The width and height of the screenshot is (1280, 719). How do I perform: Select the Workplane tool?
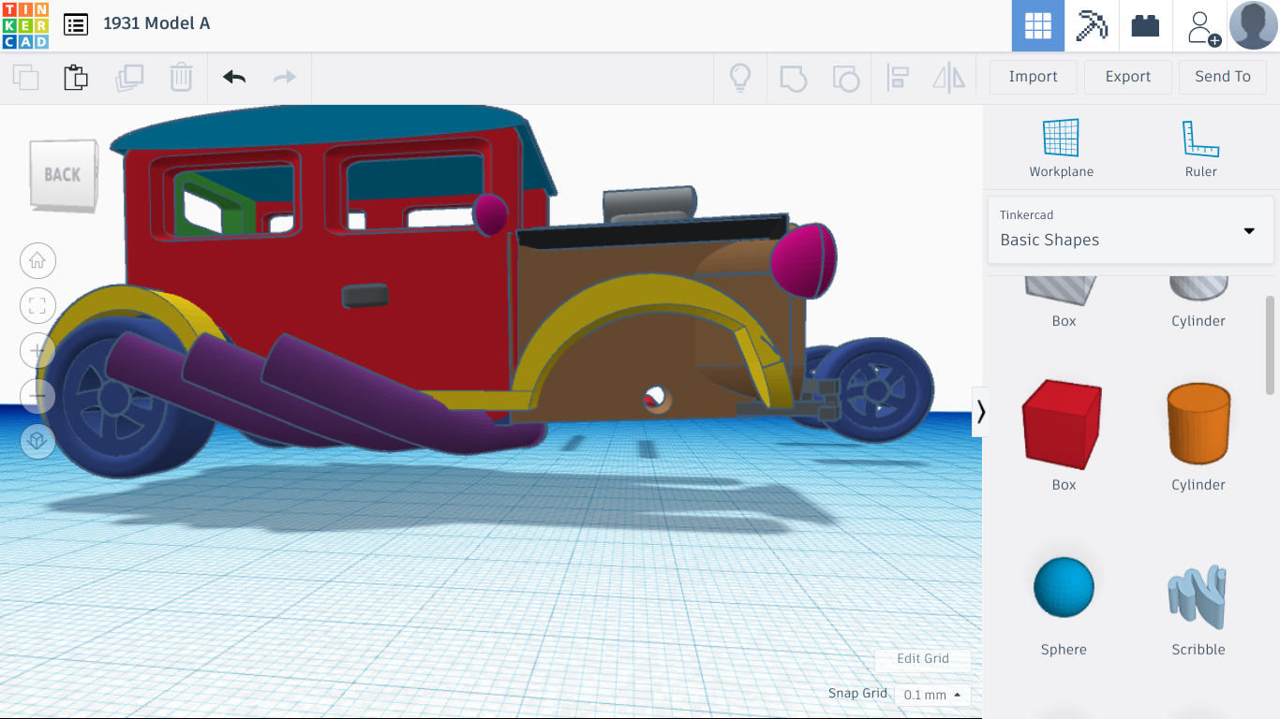pos(1061,145)
